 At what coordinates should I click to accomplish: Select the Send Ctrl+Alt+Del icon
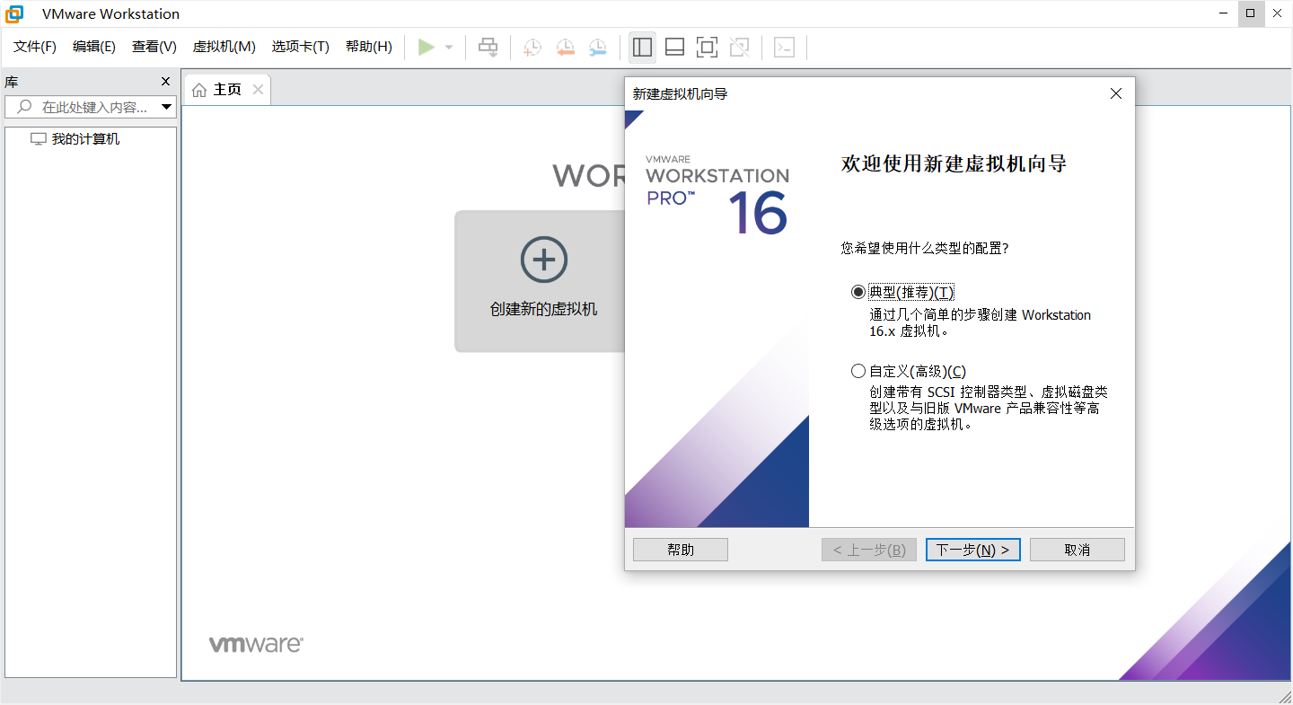click(488, 47)
